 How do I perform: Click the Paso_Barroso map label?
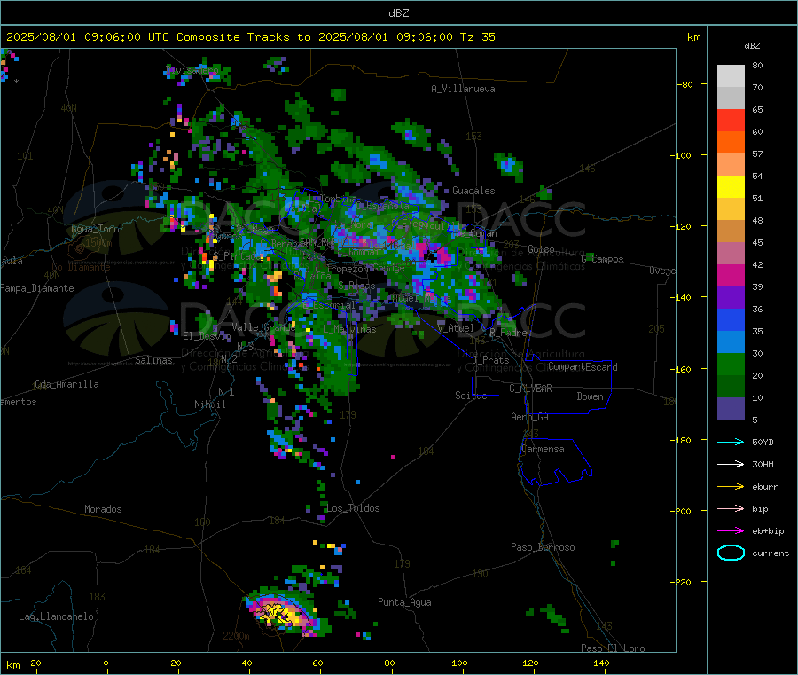coord(543,547)
